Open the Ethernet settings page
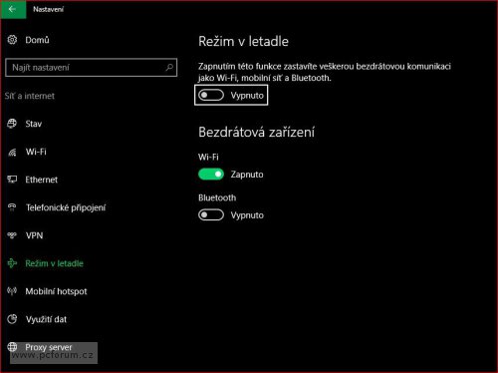 (x=42, y=180)
